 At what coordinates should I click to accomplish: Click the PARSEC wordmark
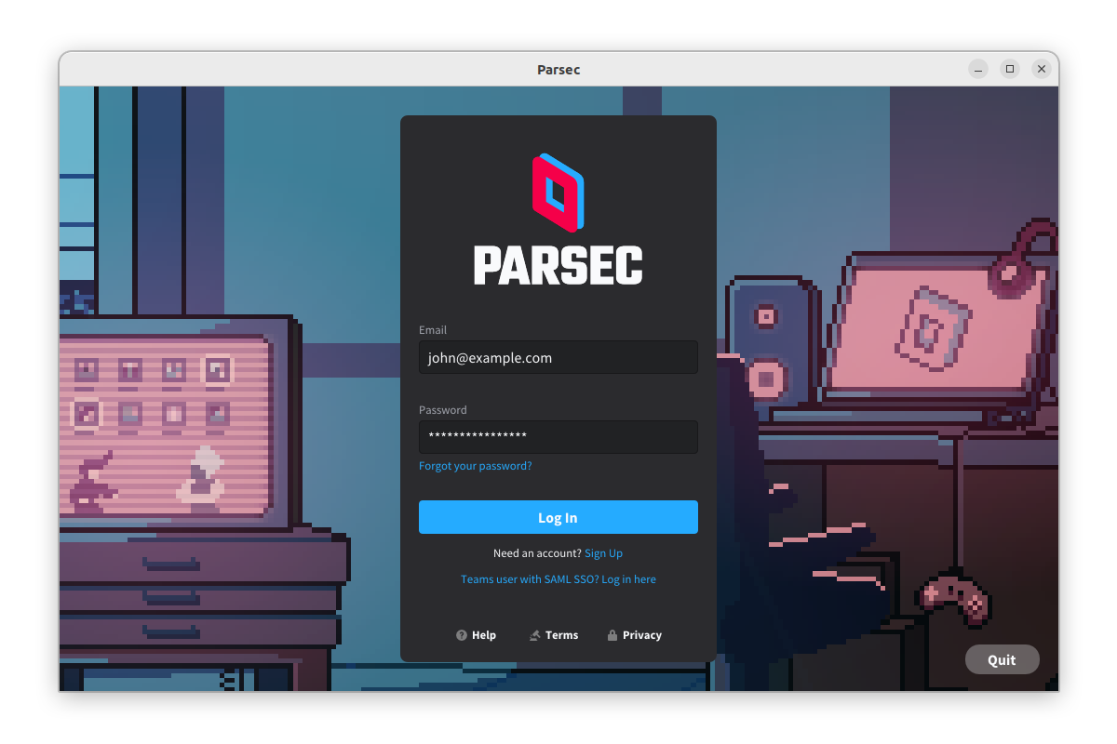click(x=558, y=265)
